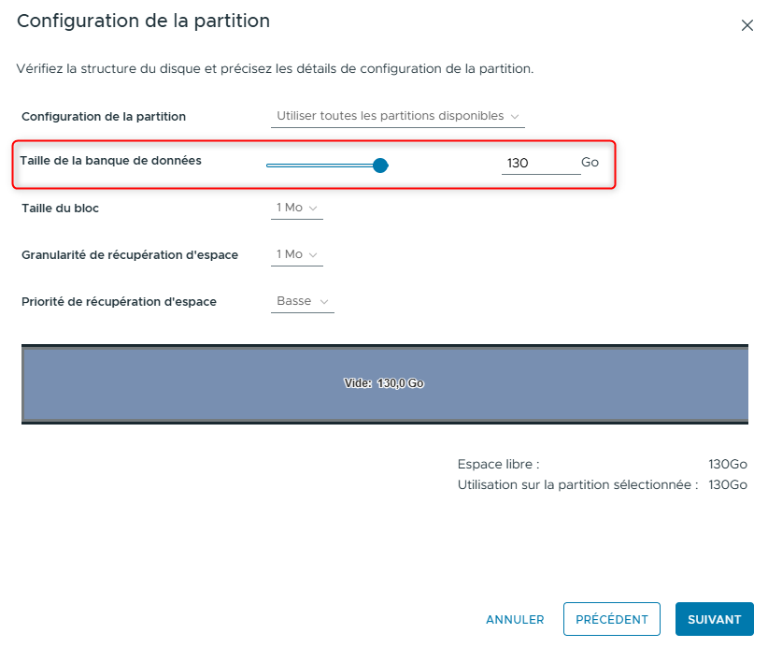Click the 'Vide: 130,0 Go' disk partition bar
768x648 pixels.
coord(384,382)
